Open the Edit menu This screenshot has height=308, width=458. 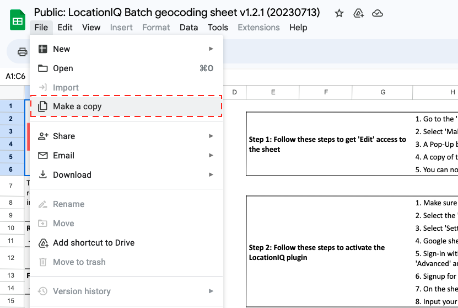tap(65, 28)
